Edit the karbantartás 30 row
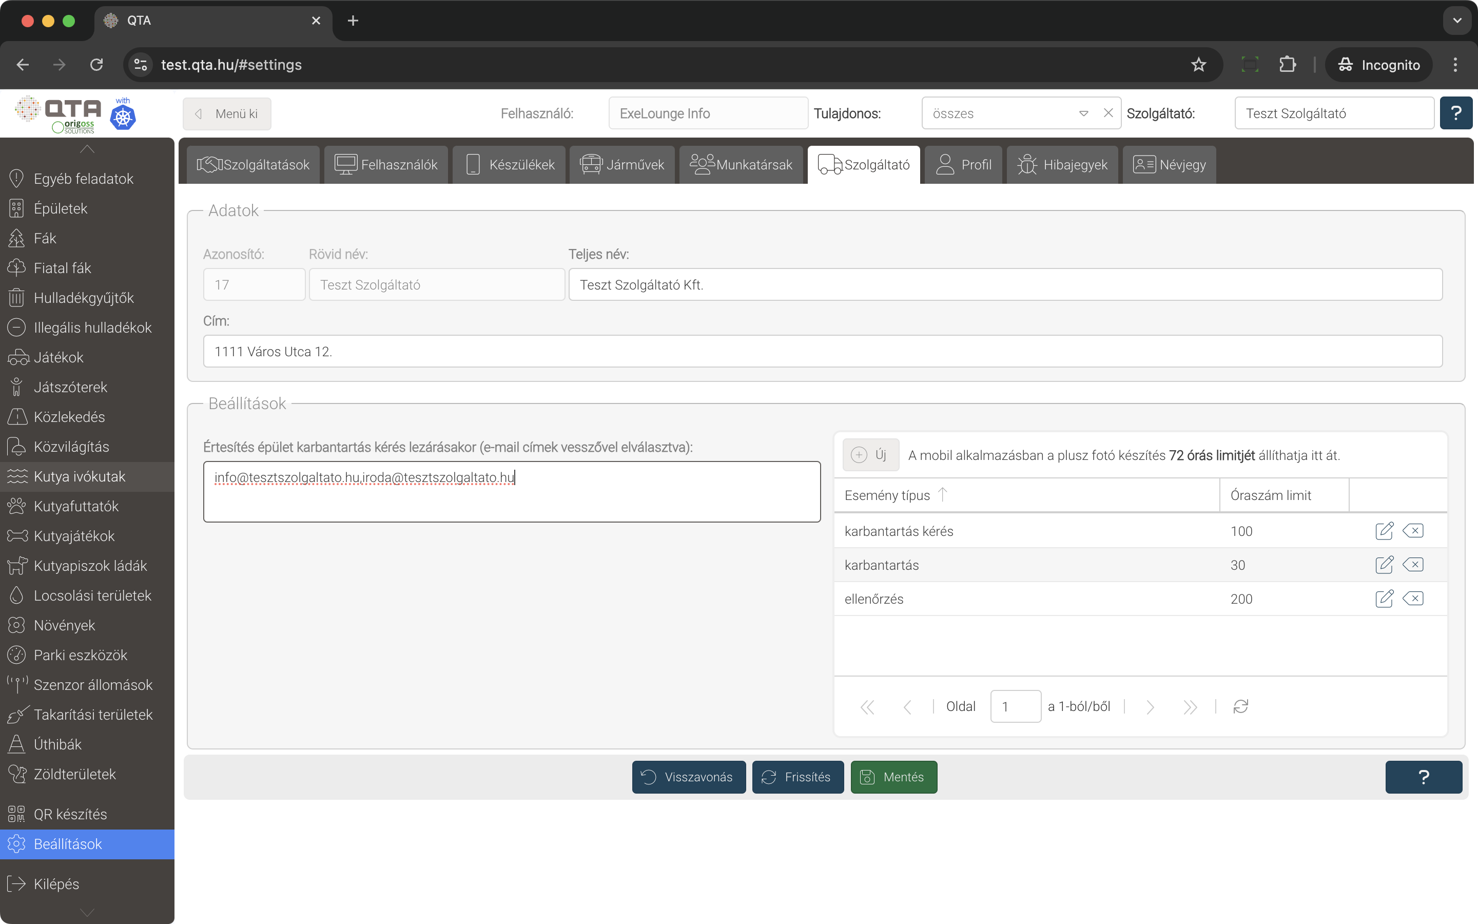This screenshot has width=1478, height=924. pos(1384,564)
